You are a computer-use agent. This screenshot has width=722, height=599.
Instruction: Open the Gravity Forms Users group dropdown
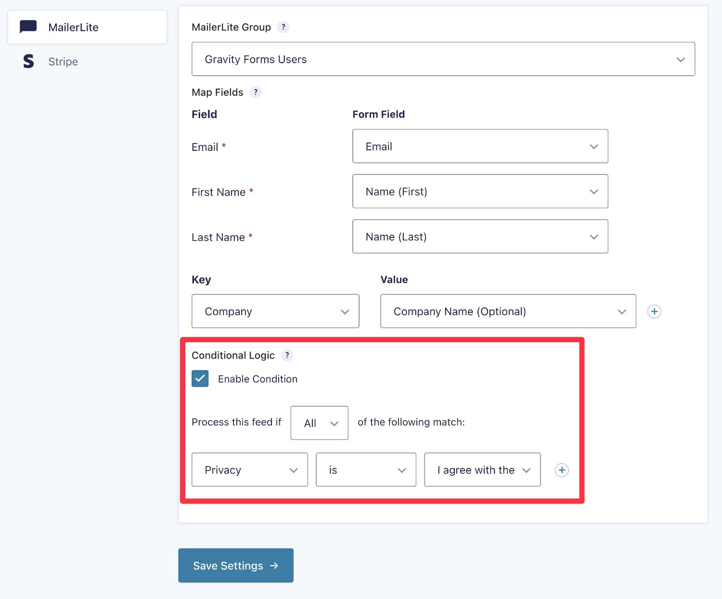443,59
